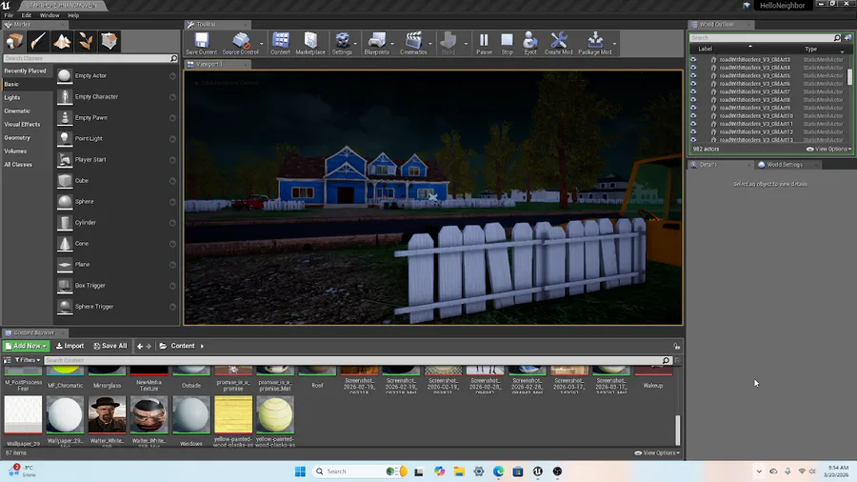This screenshot has height=482, width=857.
Task: Select the Volumes category
Action: tap(15, 151)
